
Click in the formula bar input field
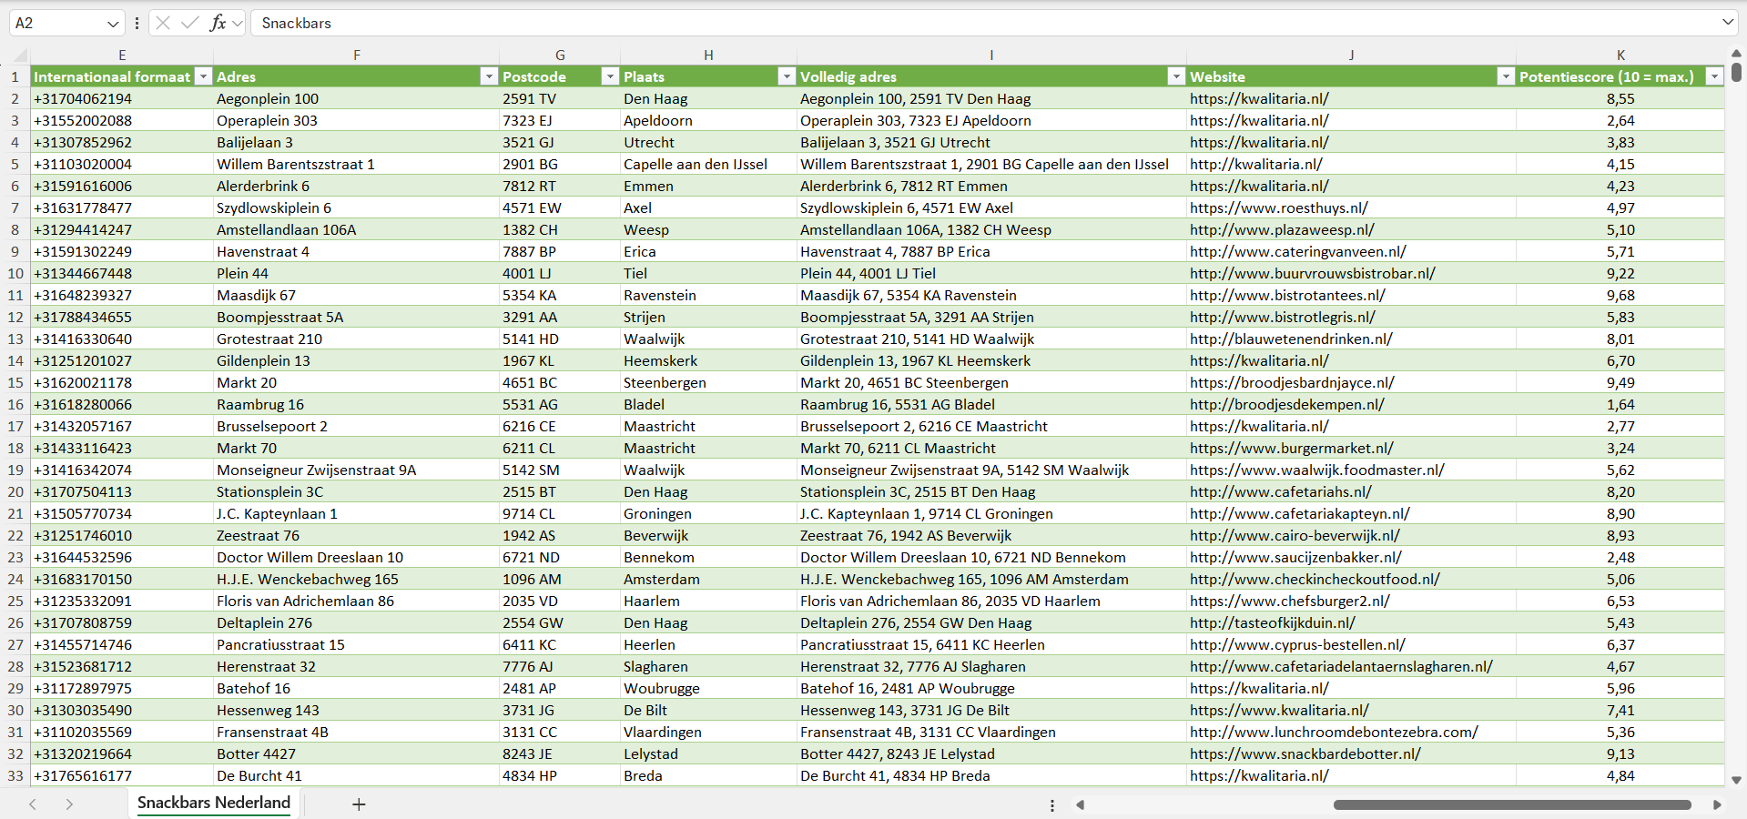click(x=910, y=23)
